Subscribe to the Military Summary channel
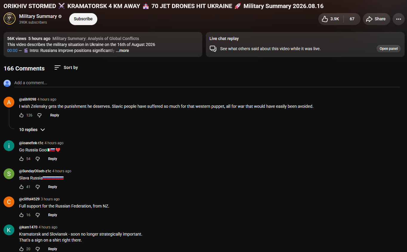Image resolution: width=407 pixels, height=252 pixels. coord(83,19)
